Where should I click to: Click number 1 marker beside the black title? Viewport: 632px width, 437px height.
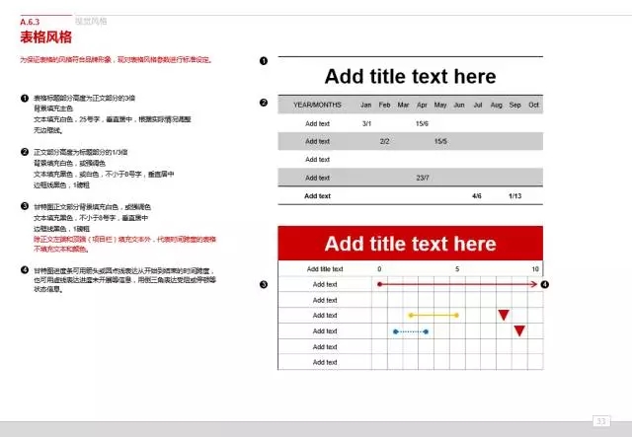click(x=264, y=61)
